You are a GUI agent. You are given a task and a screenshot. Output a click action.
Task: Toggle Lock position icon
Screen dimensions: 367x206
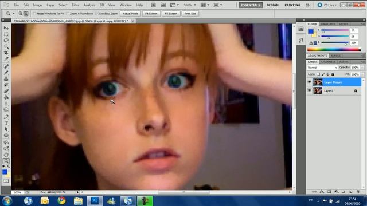(328, 74)
